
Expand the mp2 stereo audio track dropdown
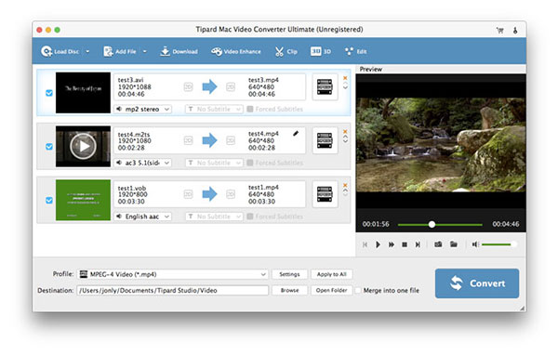coord(142,110)
